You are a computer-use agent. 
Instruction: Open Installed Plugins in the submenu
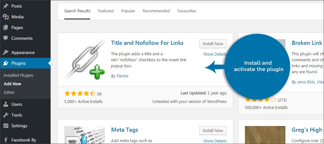coord(18,75)
